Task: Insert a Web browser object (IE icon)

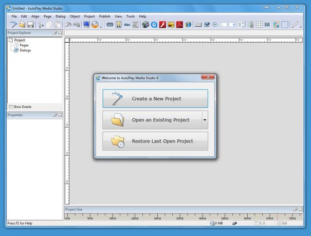Action: tap(188, 25)
